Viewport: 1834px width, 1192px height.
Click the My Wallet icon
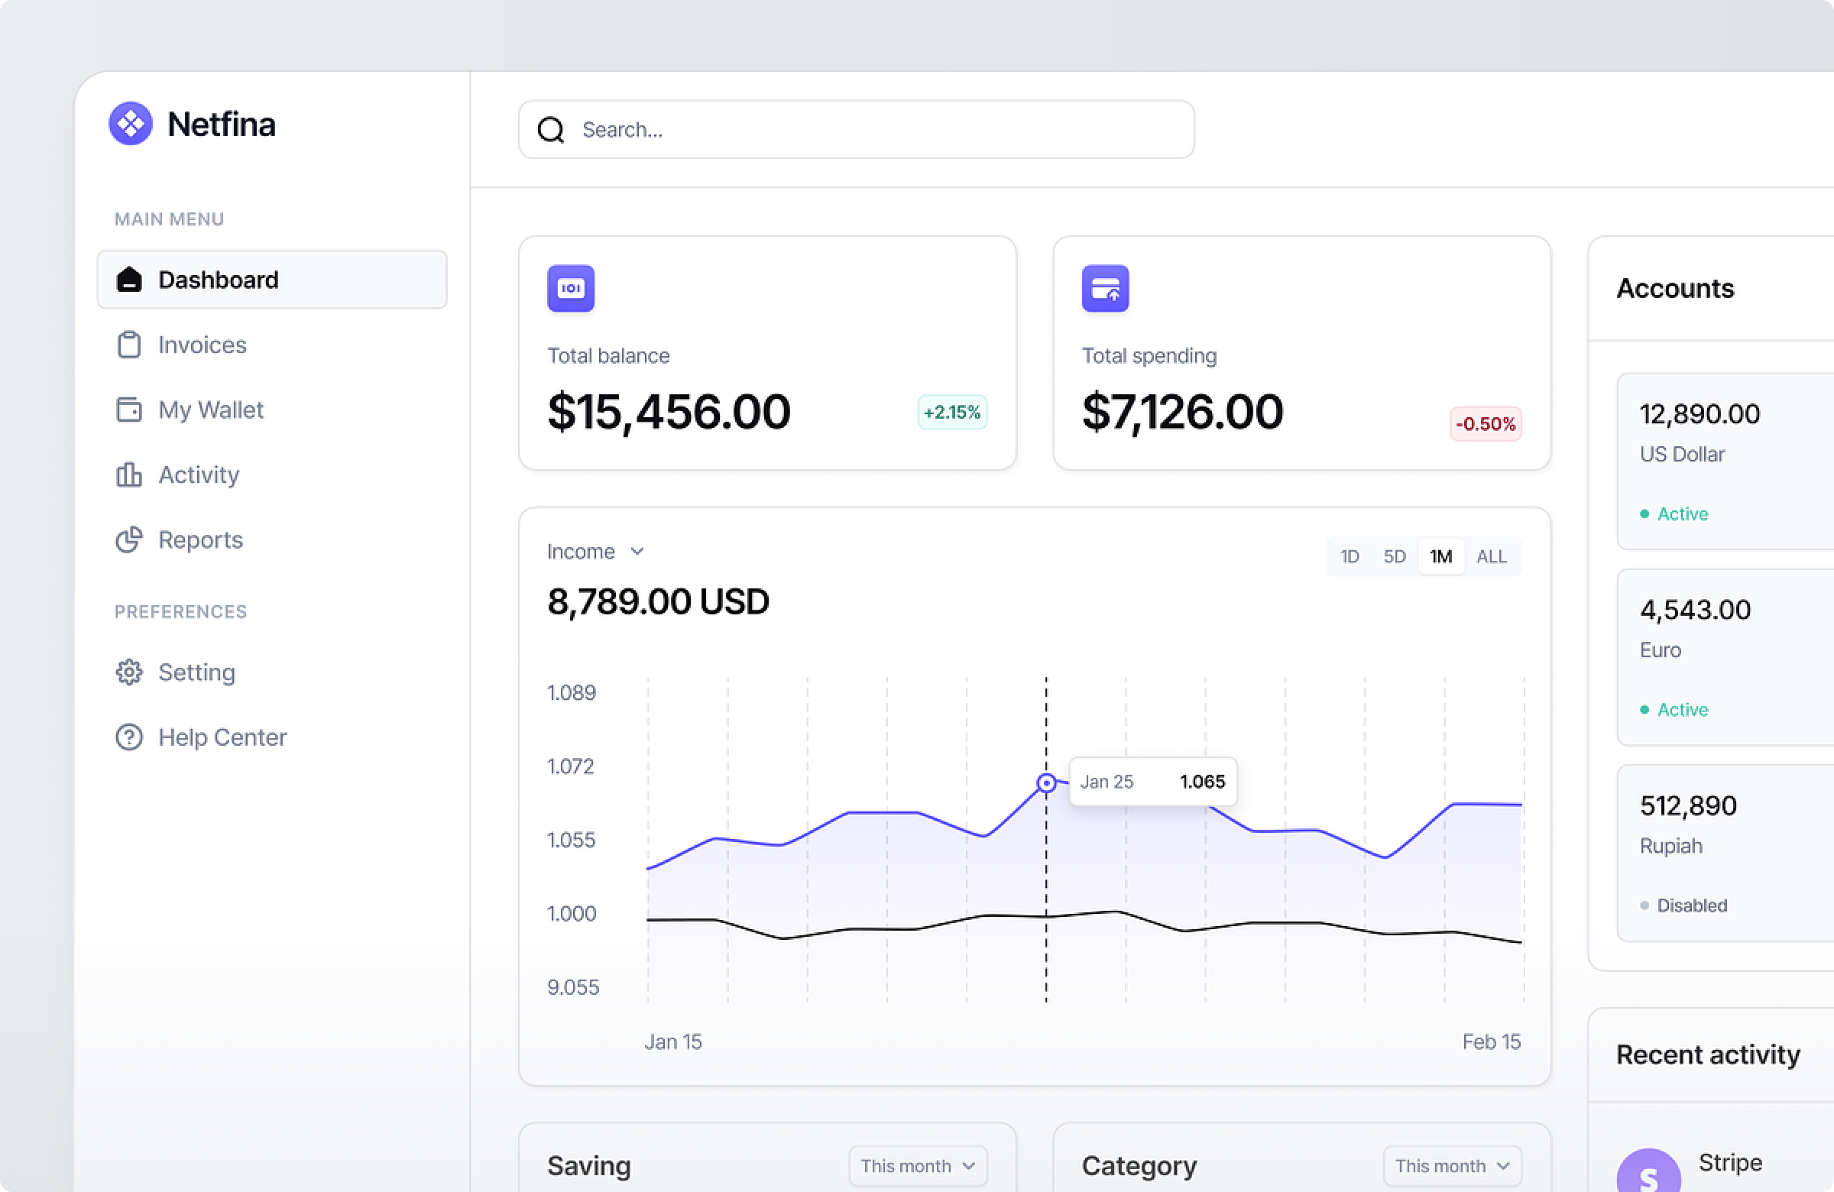(128, 409)
